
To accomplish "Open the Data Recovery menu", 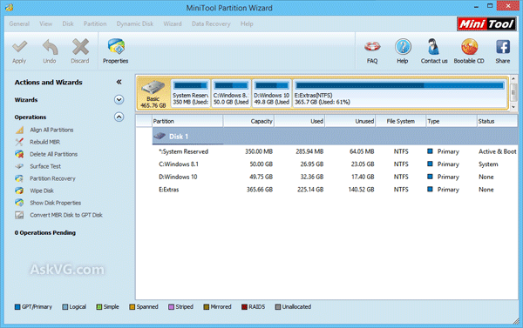I will pyautogui.click(x=211, y=24).
